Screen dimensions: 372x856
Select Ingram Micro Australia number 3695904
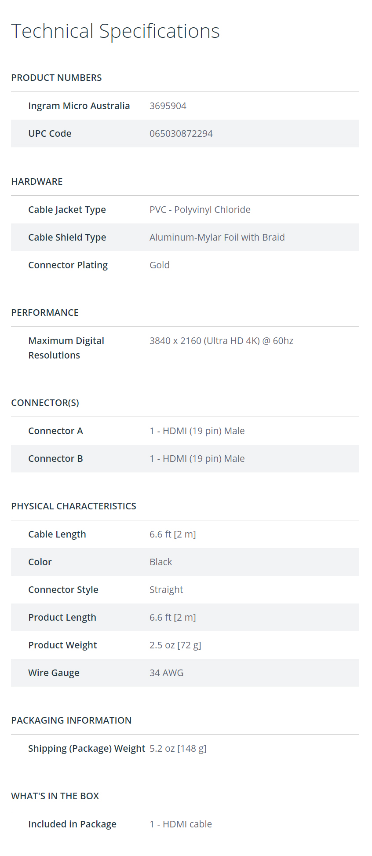click(168, 106)
